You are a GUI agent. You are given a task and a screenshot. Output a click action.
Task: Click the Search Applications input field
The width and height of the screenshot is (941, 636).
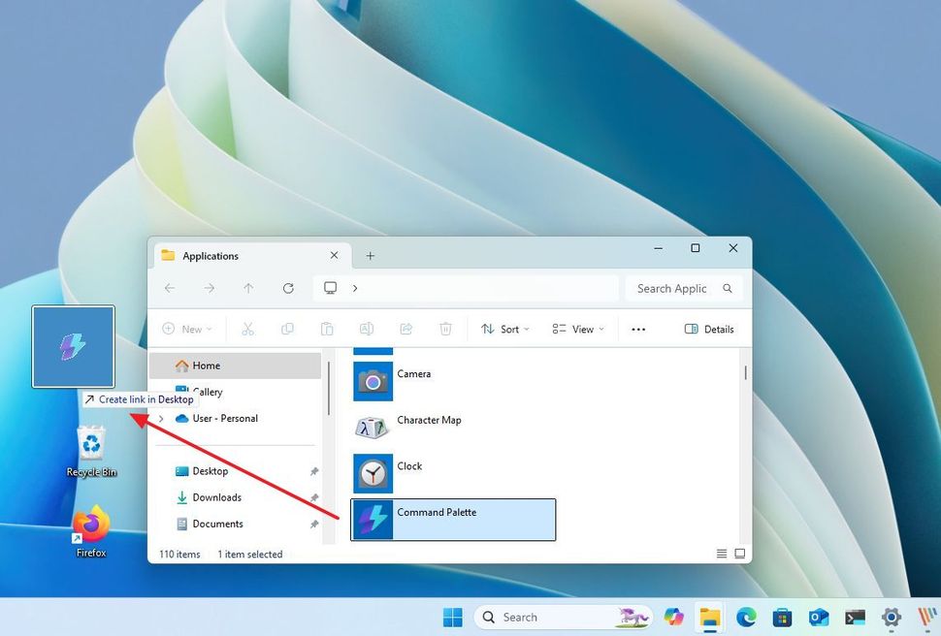pyautogui.click(x=671, y=288)
